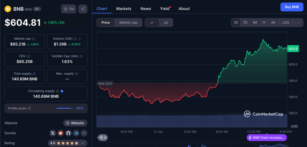Select the Price chart toggle
Image resolution: width=307 pixels, height=147 pixels.
click(x=106, y=23)
